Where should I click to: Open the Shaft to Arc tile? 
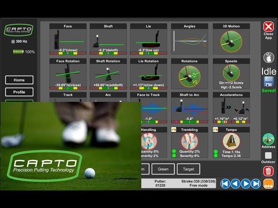point(189,107)
